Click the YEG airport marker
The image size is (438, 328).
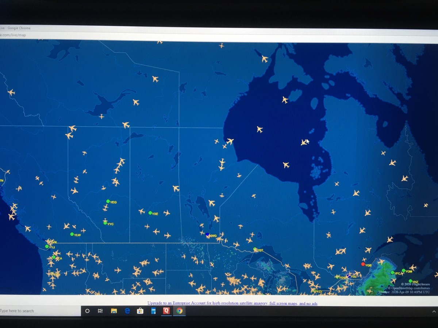[108, 201]
